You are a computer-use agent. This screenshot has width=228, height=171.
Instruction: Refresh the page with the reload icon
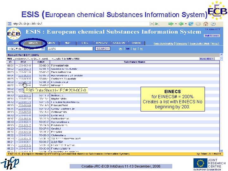tap(191, 24)
